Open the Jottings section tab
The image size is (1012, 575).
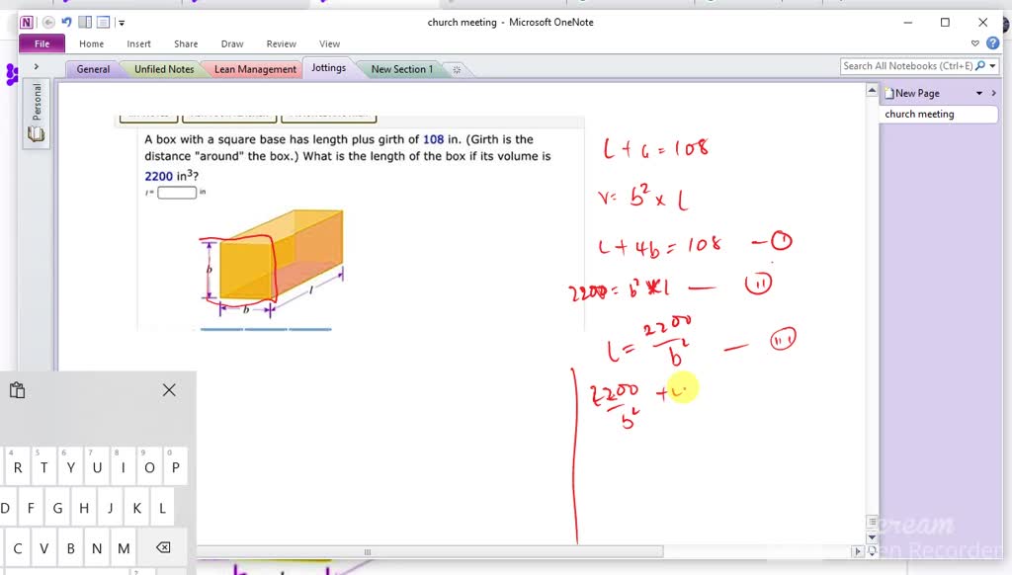click(x=329, y=68)
